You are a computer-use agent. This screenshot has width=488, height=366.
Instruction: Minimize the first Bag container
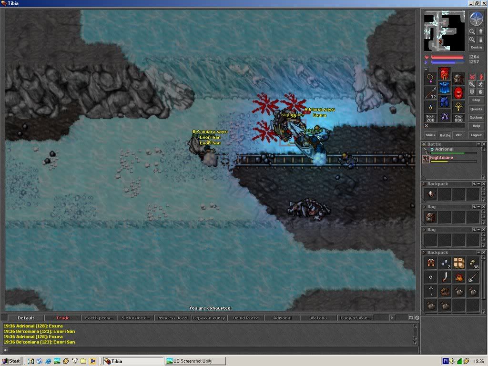(x=478, y=207)
